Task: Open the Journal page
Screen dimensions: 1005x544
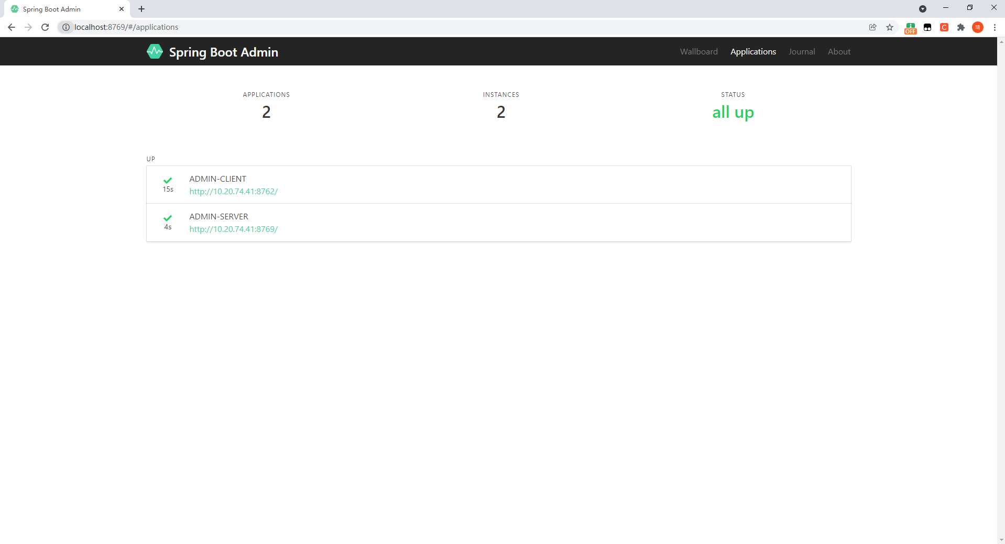Action: [x=802, y=51]
